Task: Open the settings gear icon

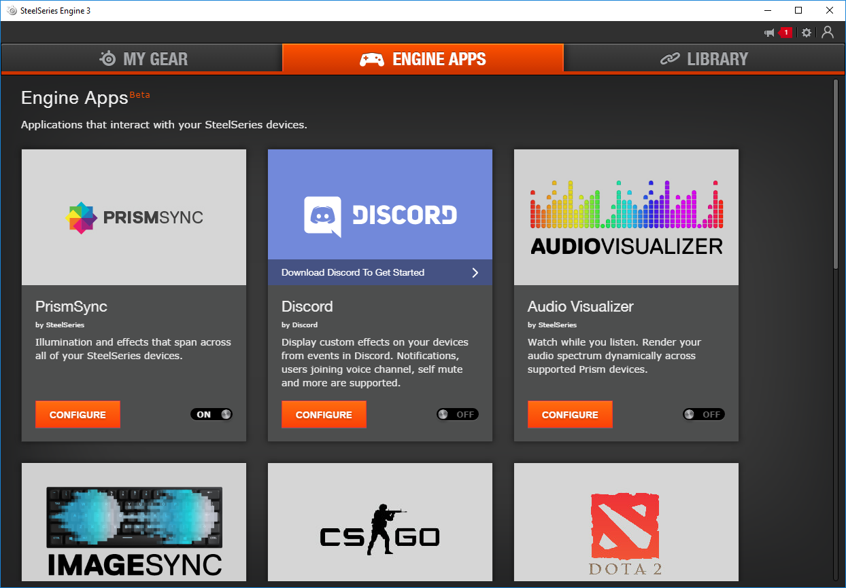Action: [807, 33]
